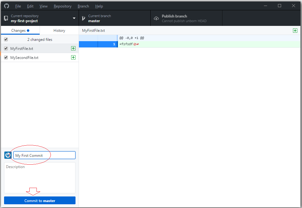Click the user avatar beside commit summary
Image resolution: width=302 pixels, height=208 pixels.
coord(8,155)
